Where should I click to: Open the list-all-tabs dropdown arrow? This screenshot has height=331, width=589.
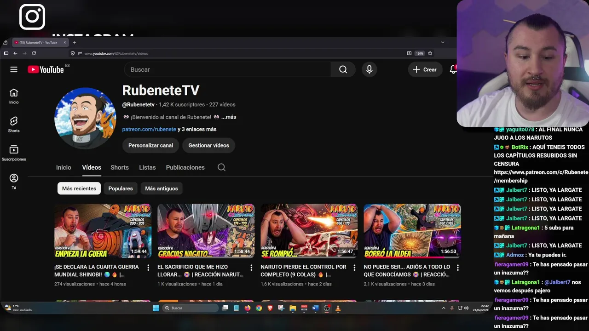[x=443, y=43]
